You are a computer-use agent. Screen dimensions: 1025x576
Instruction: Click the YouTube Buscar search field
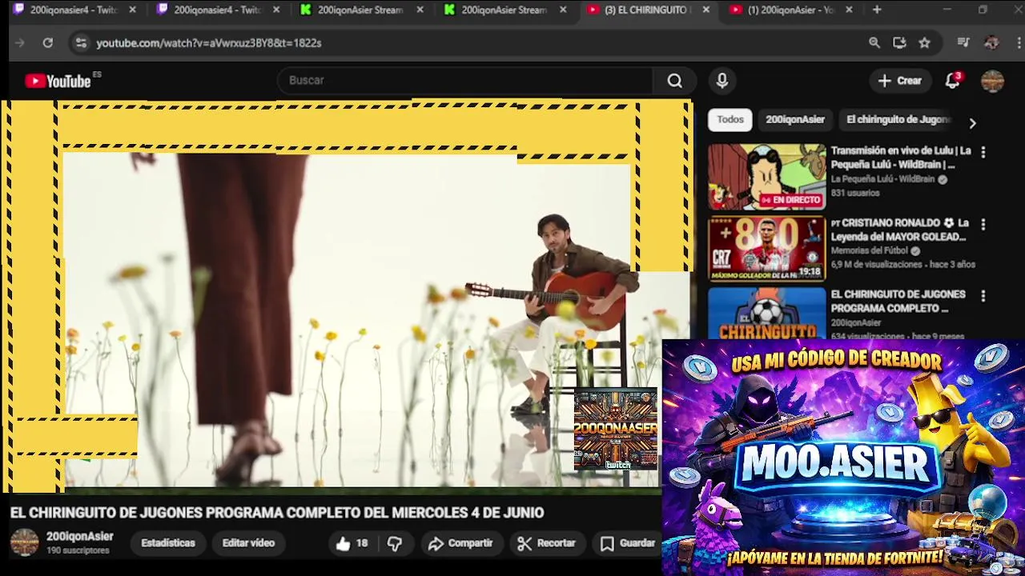tap(464, 81)
